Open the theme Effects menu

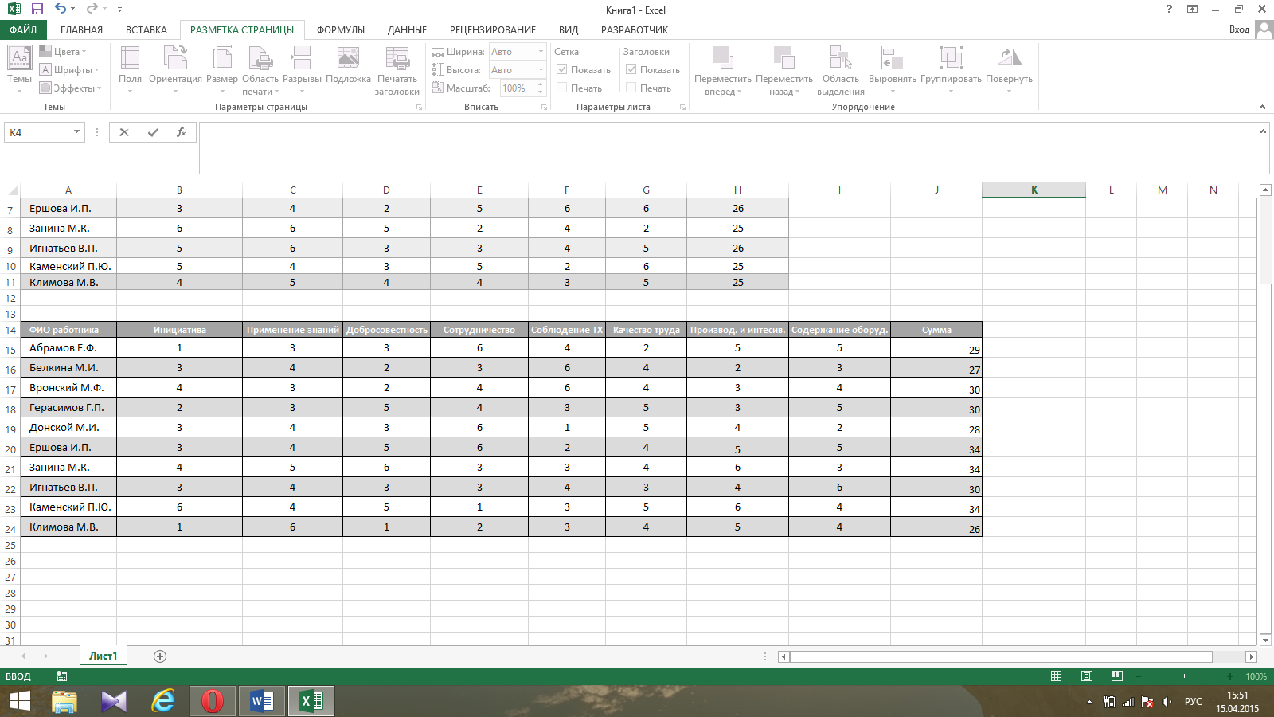pyautogui.click(x=70, y=88)
